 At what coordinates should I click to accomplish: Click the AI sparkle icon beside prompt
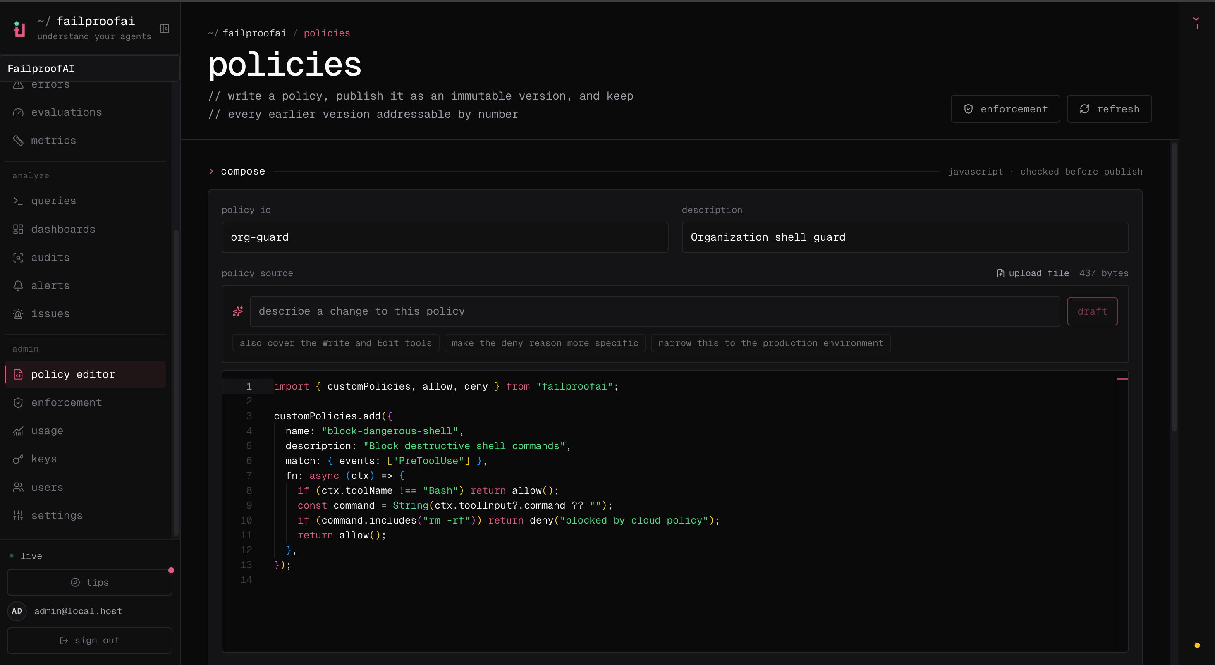tap(238, 311)
